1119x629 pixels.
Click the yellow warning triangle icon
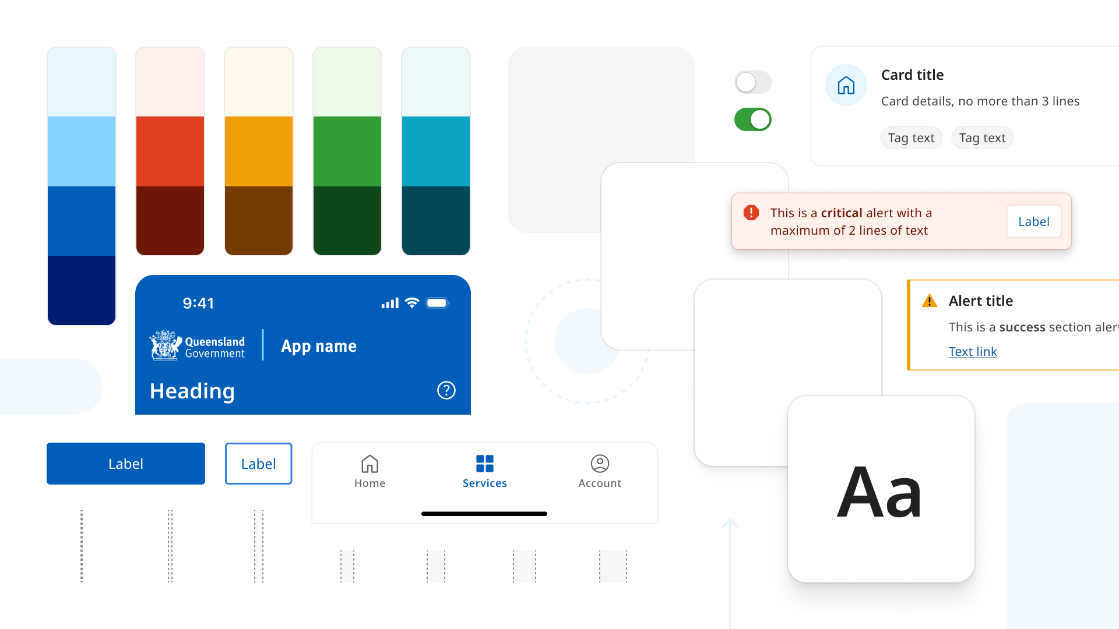(x=930, y=301)
